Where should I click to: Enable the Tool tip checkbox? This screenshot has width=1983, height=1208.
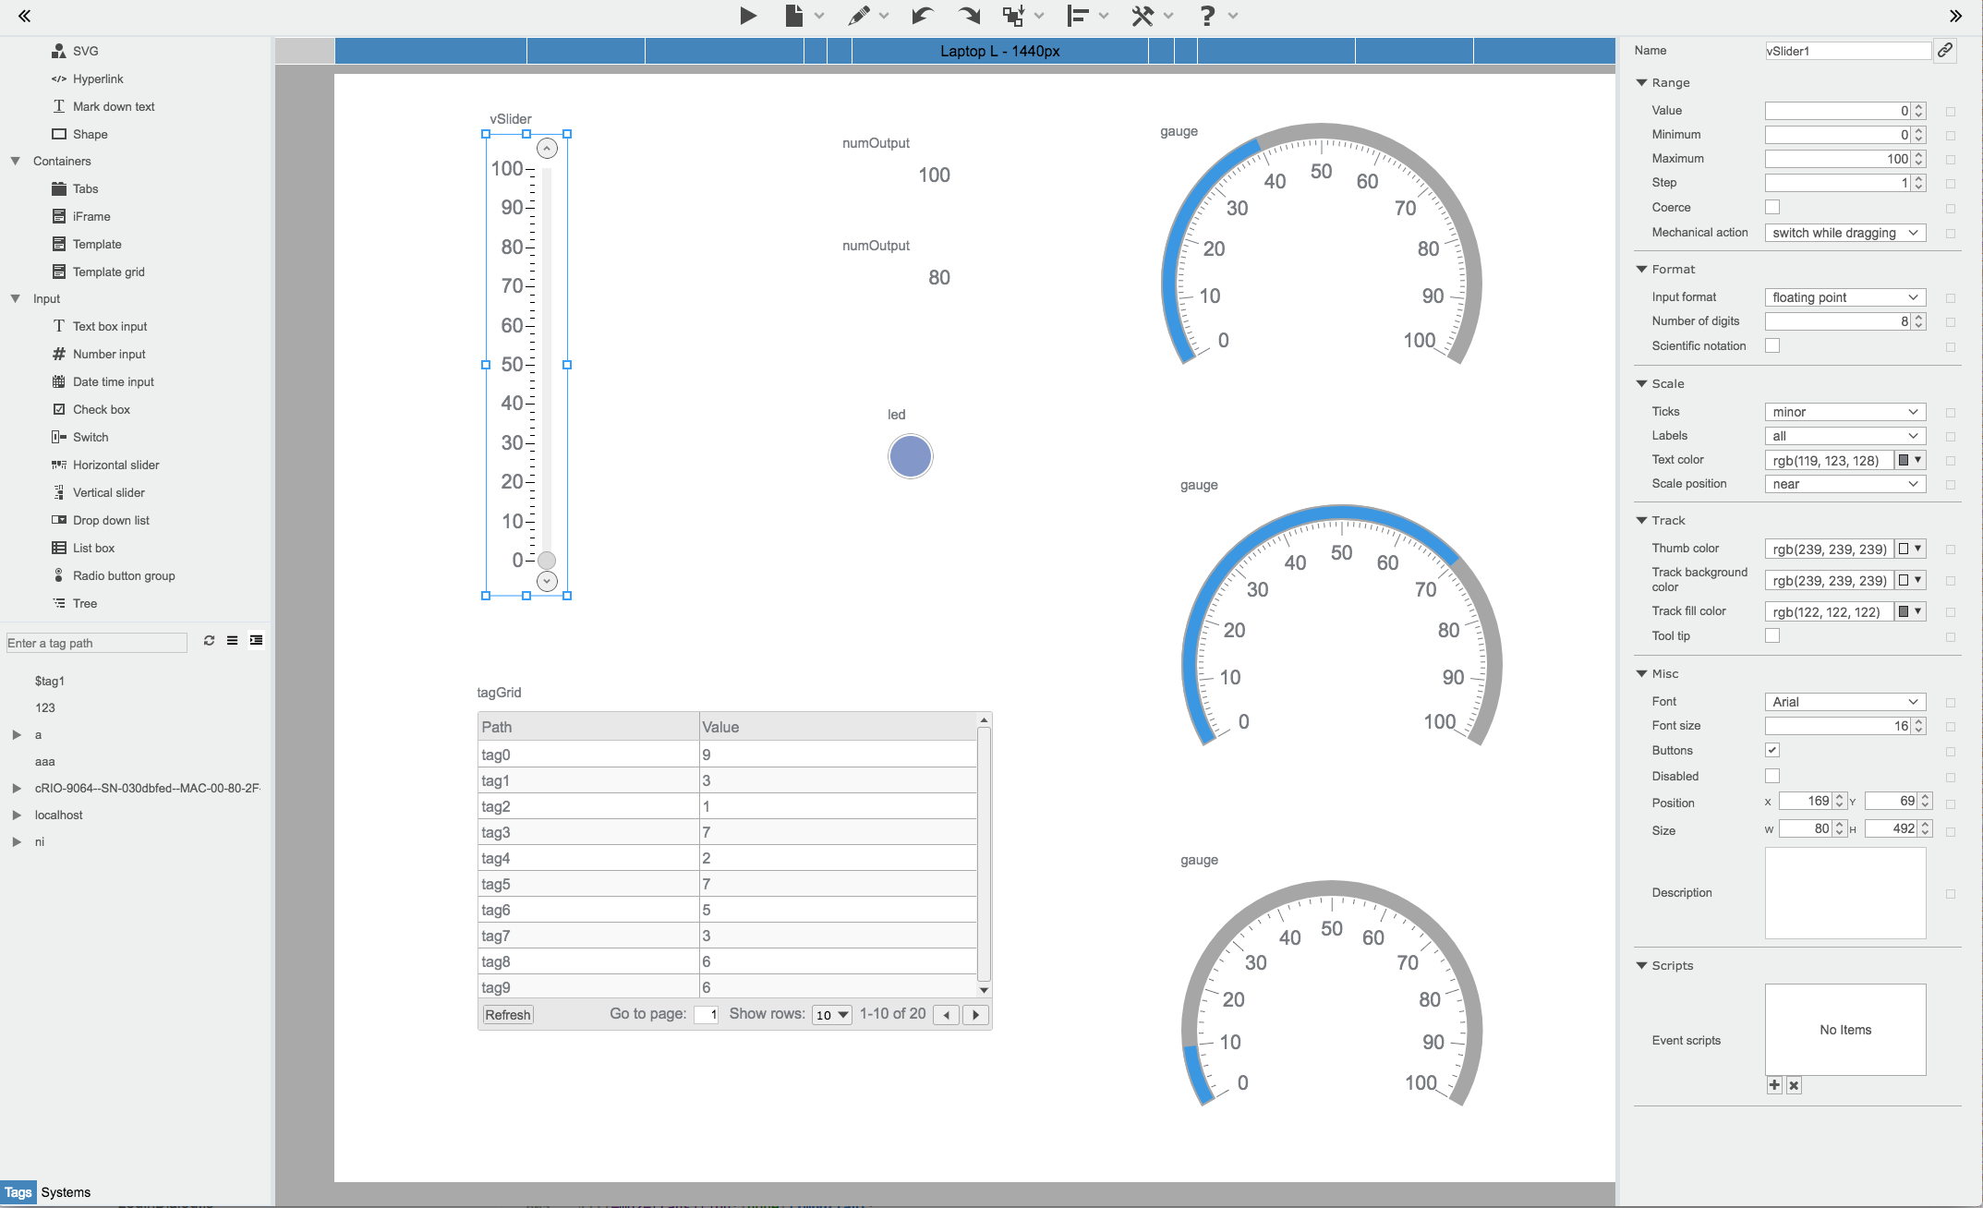pos(1771,635)
